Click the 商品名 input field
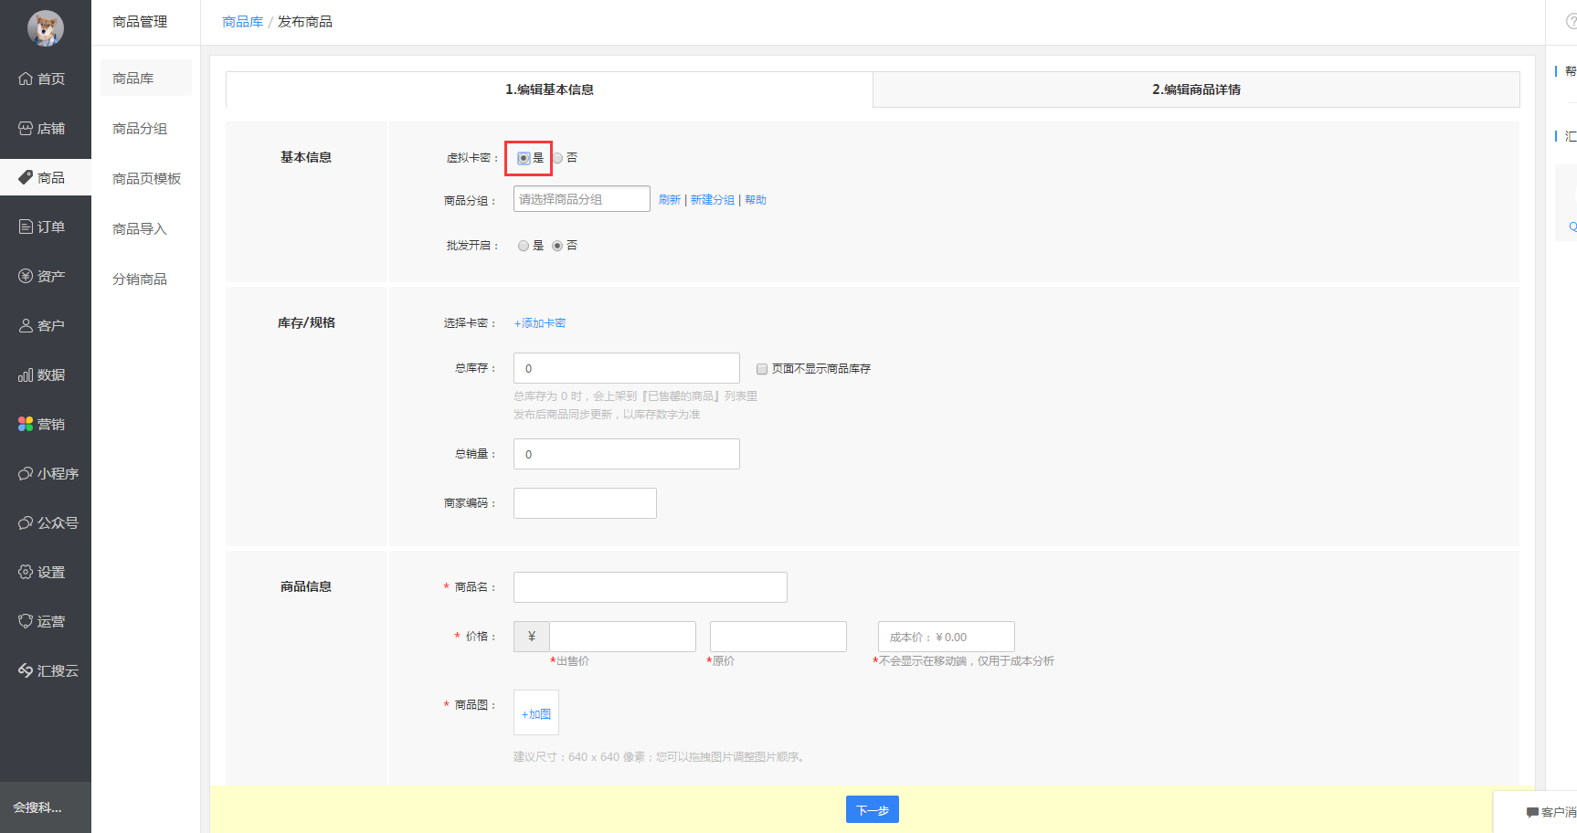The width and height of the screenshot is (1577, 833). [x=650, y=587]
